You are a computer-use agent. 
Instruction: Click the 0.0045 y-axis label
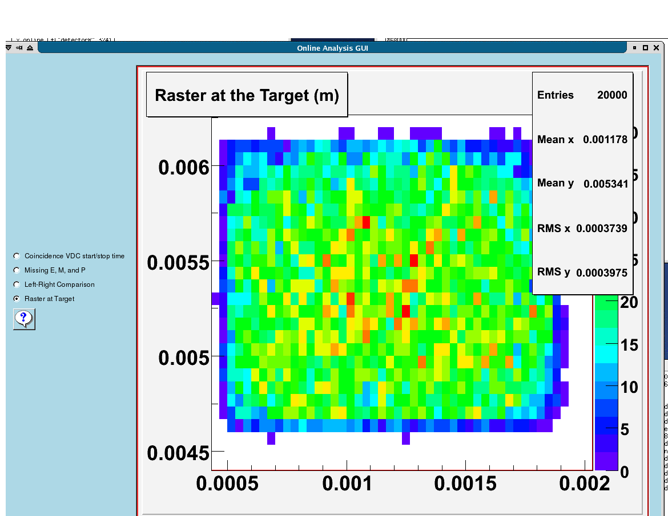pos(178,453)
